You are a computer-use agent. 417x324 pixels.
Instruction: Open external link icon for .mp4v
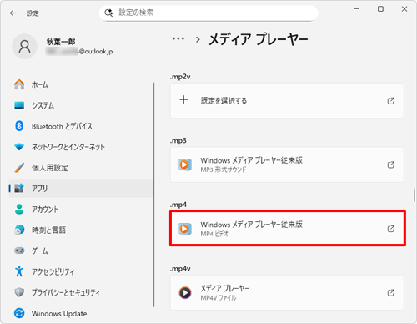(391, 293)
